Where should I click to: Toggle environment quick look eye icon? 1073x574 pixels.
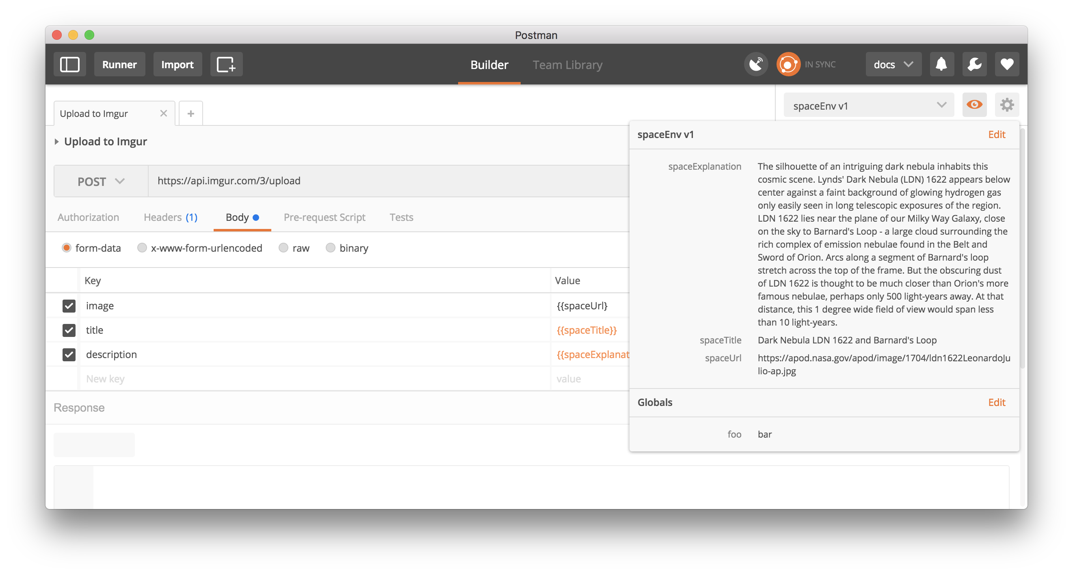[x=974, y=105]
